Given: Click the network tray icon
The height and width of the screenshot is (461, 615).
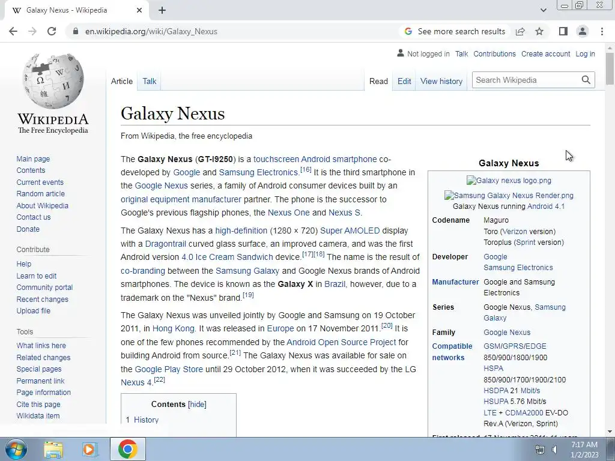Looking at the screenshot, I should [540, 450].
